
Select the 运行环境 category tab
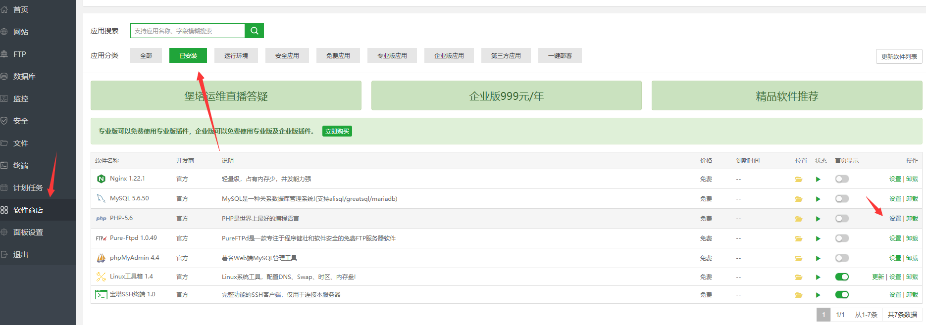[236, 56]
